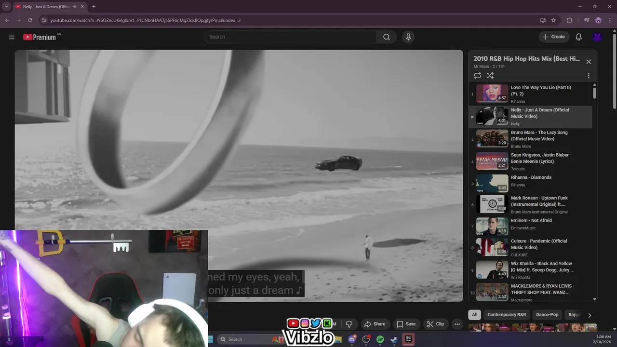Focus the YouTube search field
The height and width of the screenshot is (347, 617).
(x=290, y=37)
